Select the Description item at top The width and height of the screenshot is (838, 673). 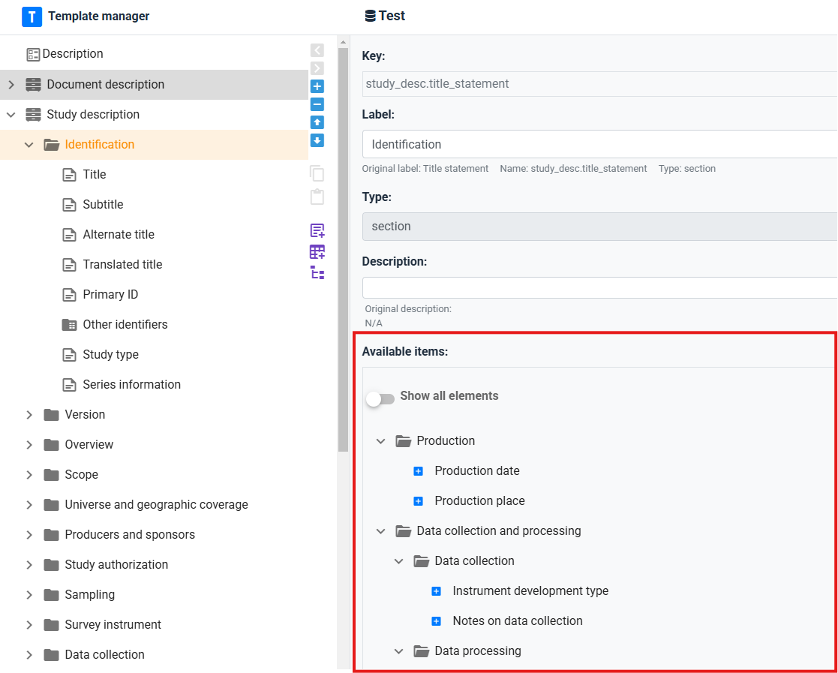click(72, 54)
